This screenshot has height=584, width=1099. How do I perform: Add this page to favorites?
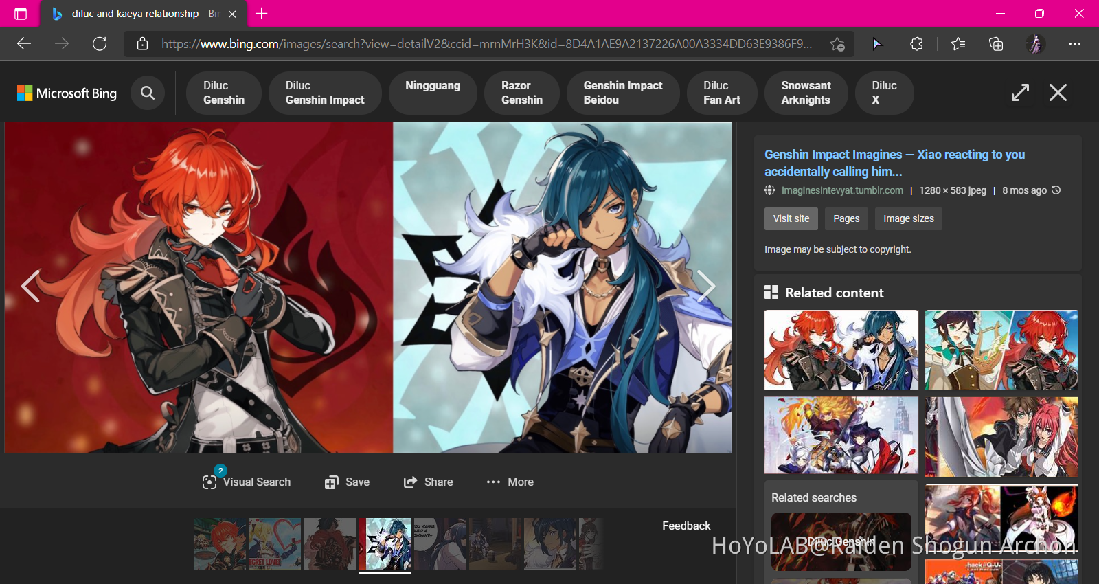pos(837,44)
